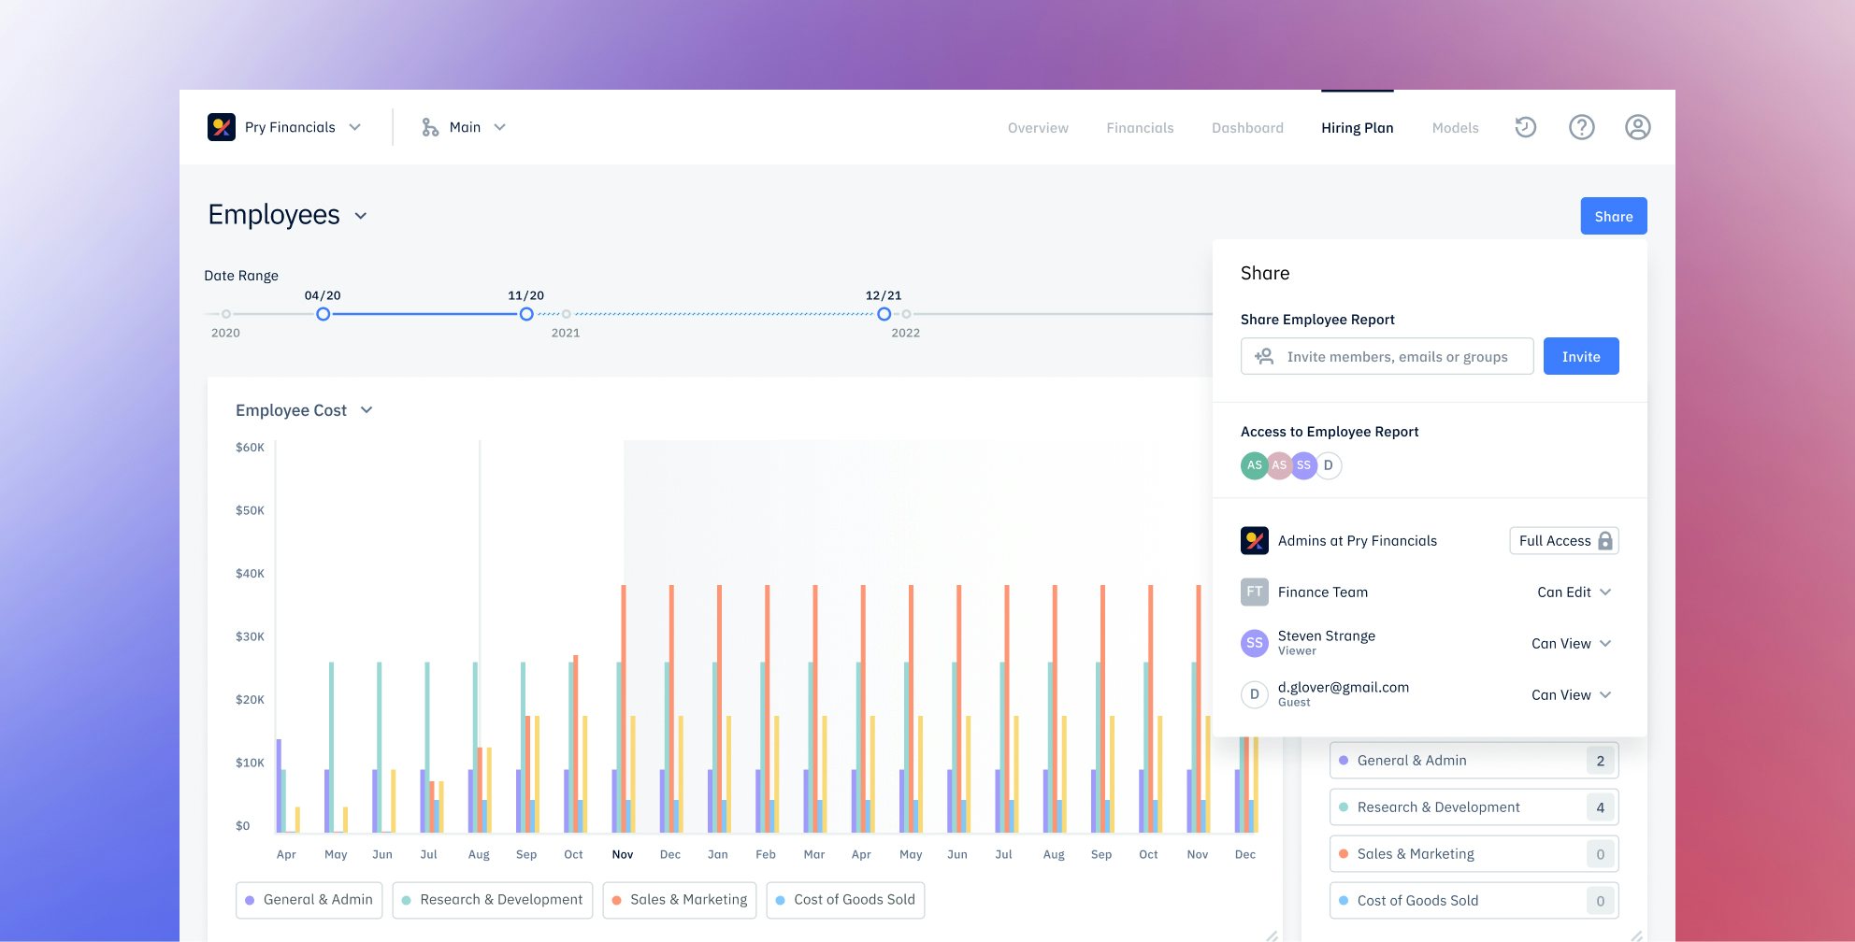Click the Full Access lock icon
Screen dimensions: 1855x942
(x=1605, y=541)
